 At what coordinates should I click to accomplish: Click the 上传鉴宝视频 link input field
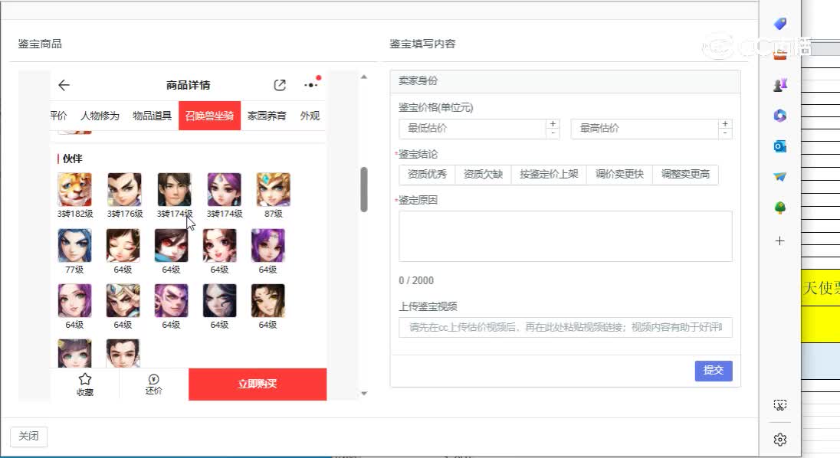tap(565, 328)
